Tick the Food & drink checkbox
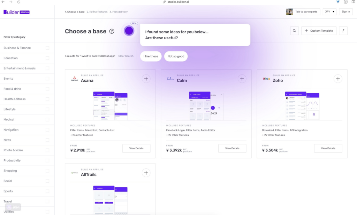The width and height of the screenshot is (357, 215). pyautogui.click(x=47, y=89)
